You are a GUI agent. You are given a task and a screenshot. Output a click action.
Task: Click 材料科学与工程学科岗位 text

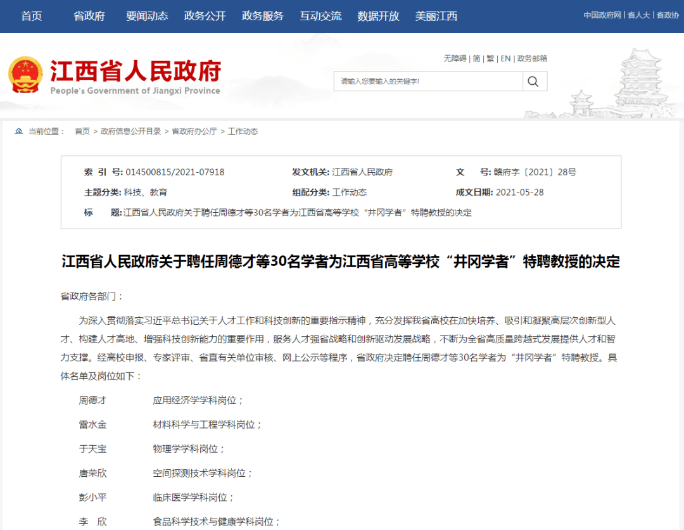tap(204, 425)
